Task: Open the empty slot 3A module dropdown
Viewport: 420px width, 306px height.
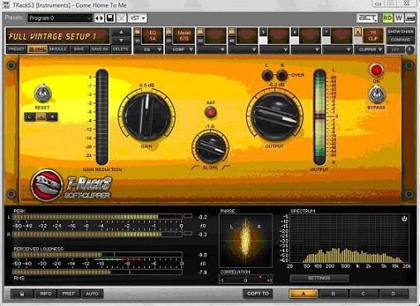Action: click(x=211, y=50)
